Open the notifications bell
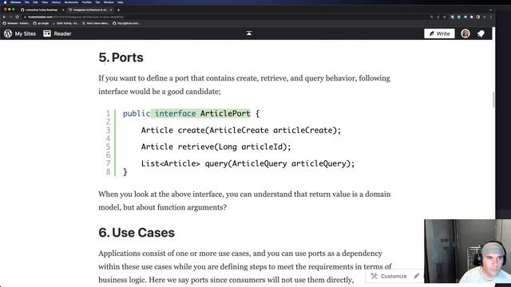 [x=481, y=33]
